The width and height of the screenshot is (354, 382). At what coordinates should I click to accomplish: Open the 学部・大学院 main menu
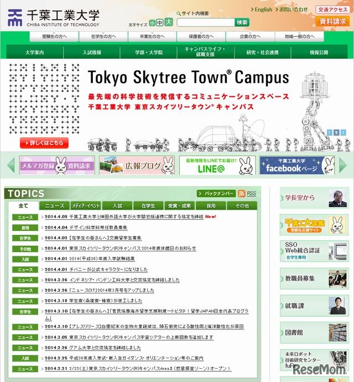tap(149, 52)
